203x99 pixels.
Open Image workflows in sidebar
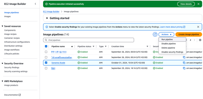point(12,50)
